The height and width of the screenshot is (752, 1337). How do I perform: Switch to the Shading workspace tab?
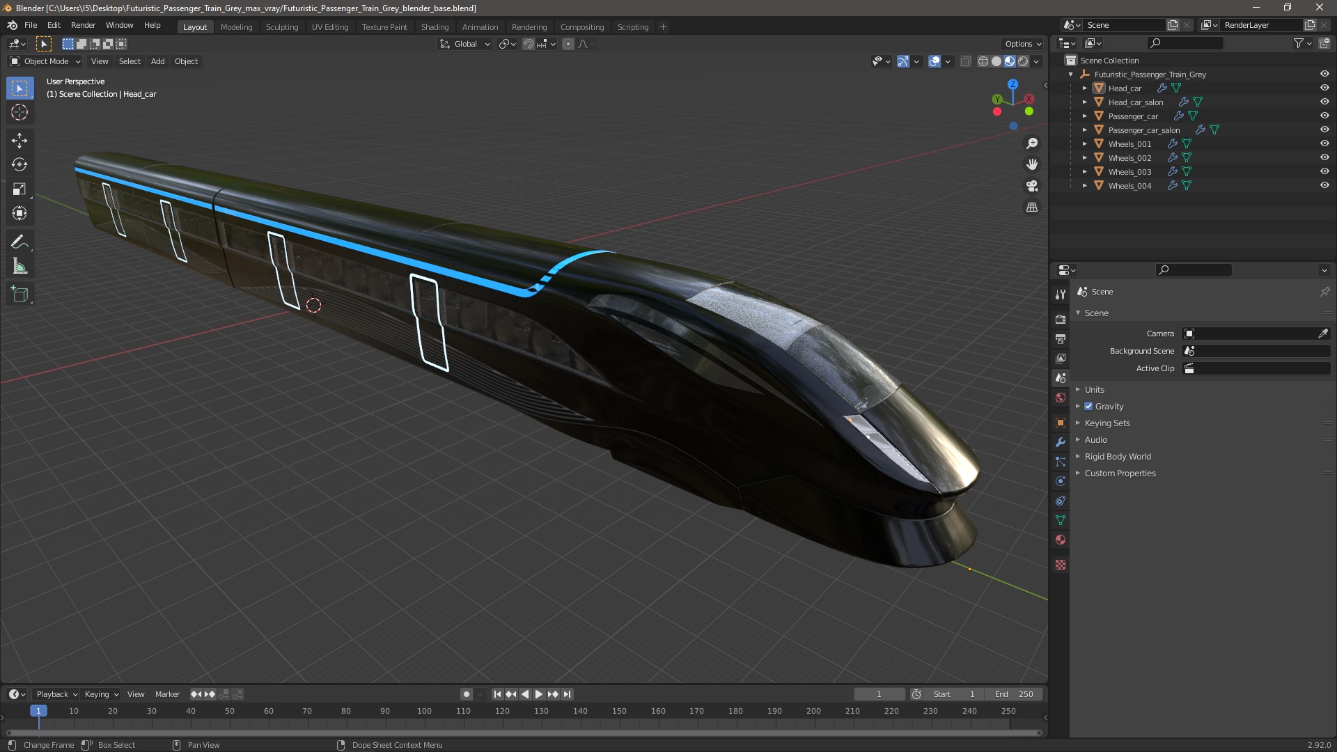(435, 27)
